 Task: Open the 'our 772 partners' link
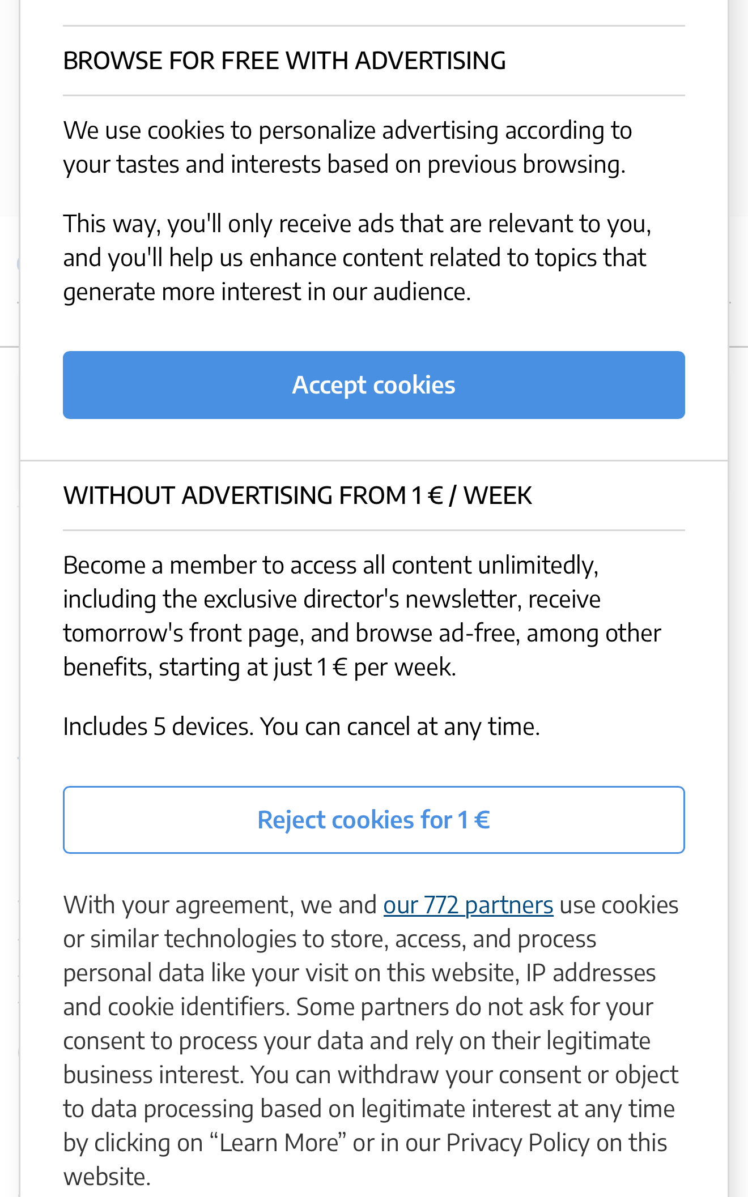pos(468,905)
